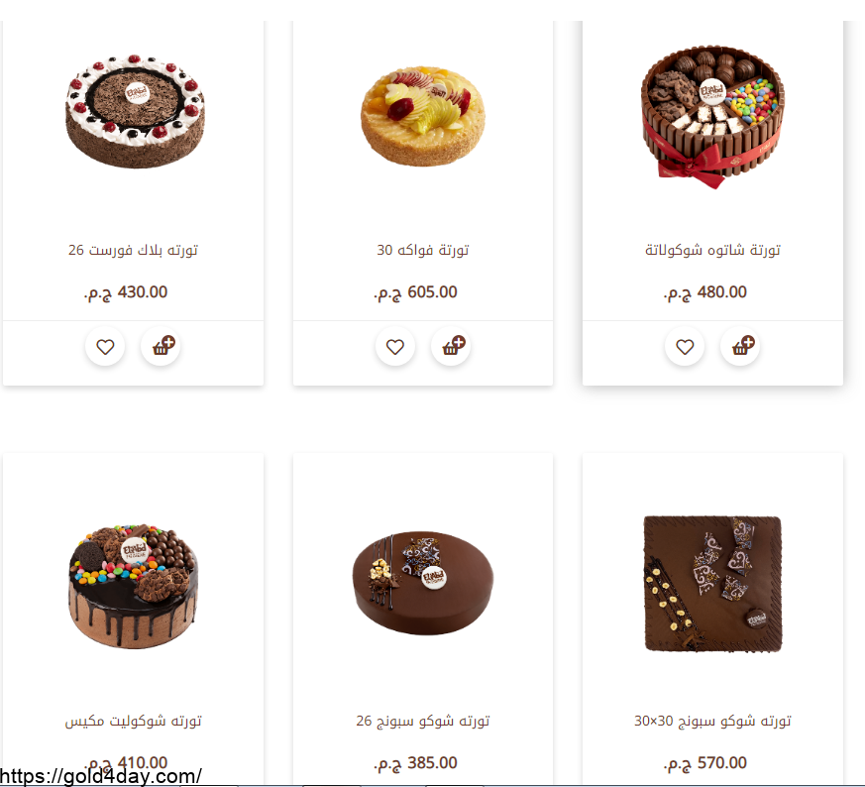This screenshot has height=787, width=865.
Task: Open product title تورته بلاك فورست 26
Action: tap(133, 250)
